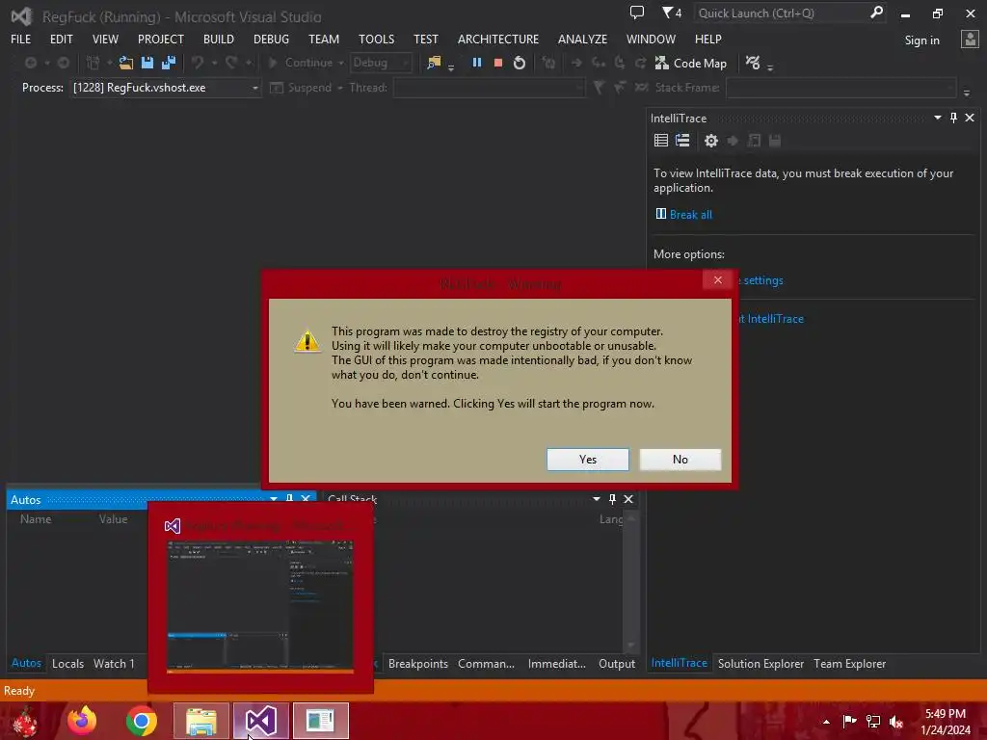Image resolution: width=987 pixels, height=740 pixels.
Task: Switch to the Team Explorer tab
Action: tap(849, 663)
